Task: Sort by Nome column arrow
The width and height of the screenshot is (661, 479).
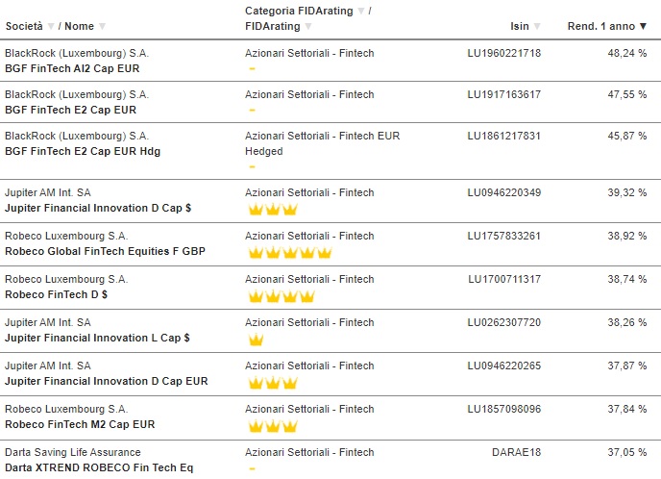Action: tap(102, 26)
